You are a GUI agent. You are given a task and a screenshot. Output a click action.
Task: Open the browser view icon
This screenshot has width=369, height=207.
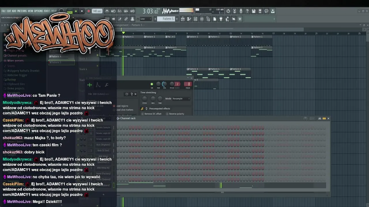[208, 19]
